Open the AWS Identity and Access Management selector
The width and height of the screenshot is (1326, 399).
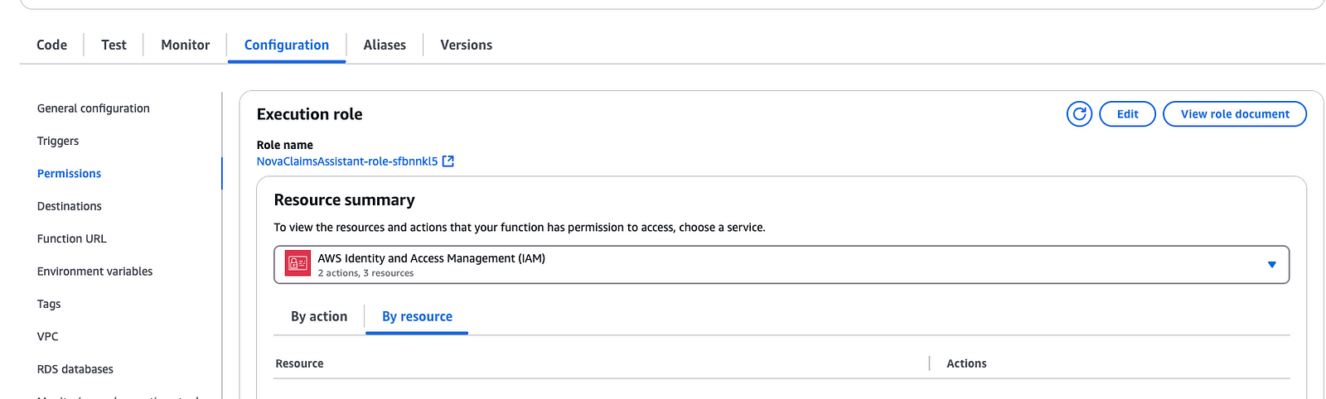782,265
